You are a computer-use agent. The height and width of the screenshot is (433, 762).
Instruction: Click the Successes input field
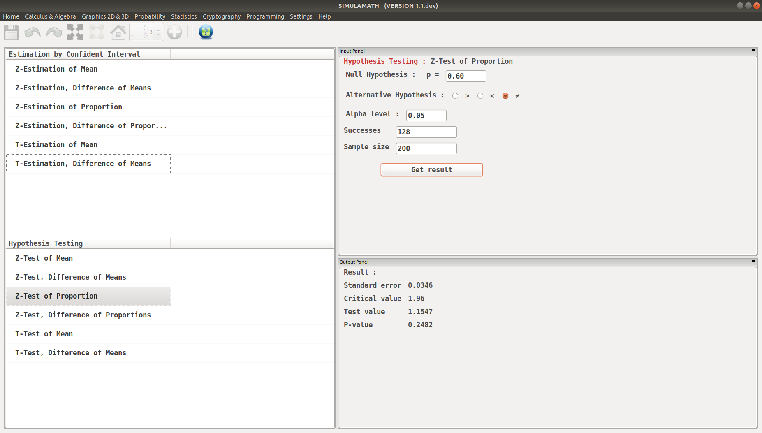[426, 132]
